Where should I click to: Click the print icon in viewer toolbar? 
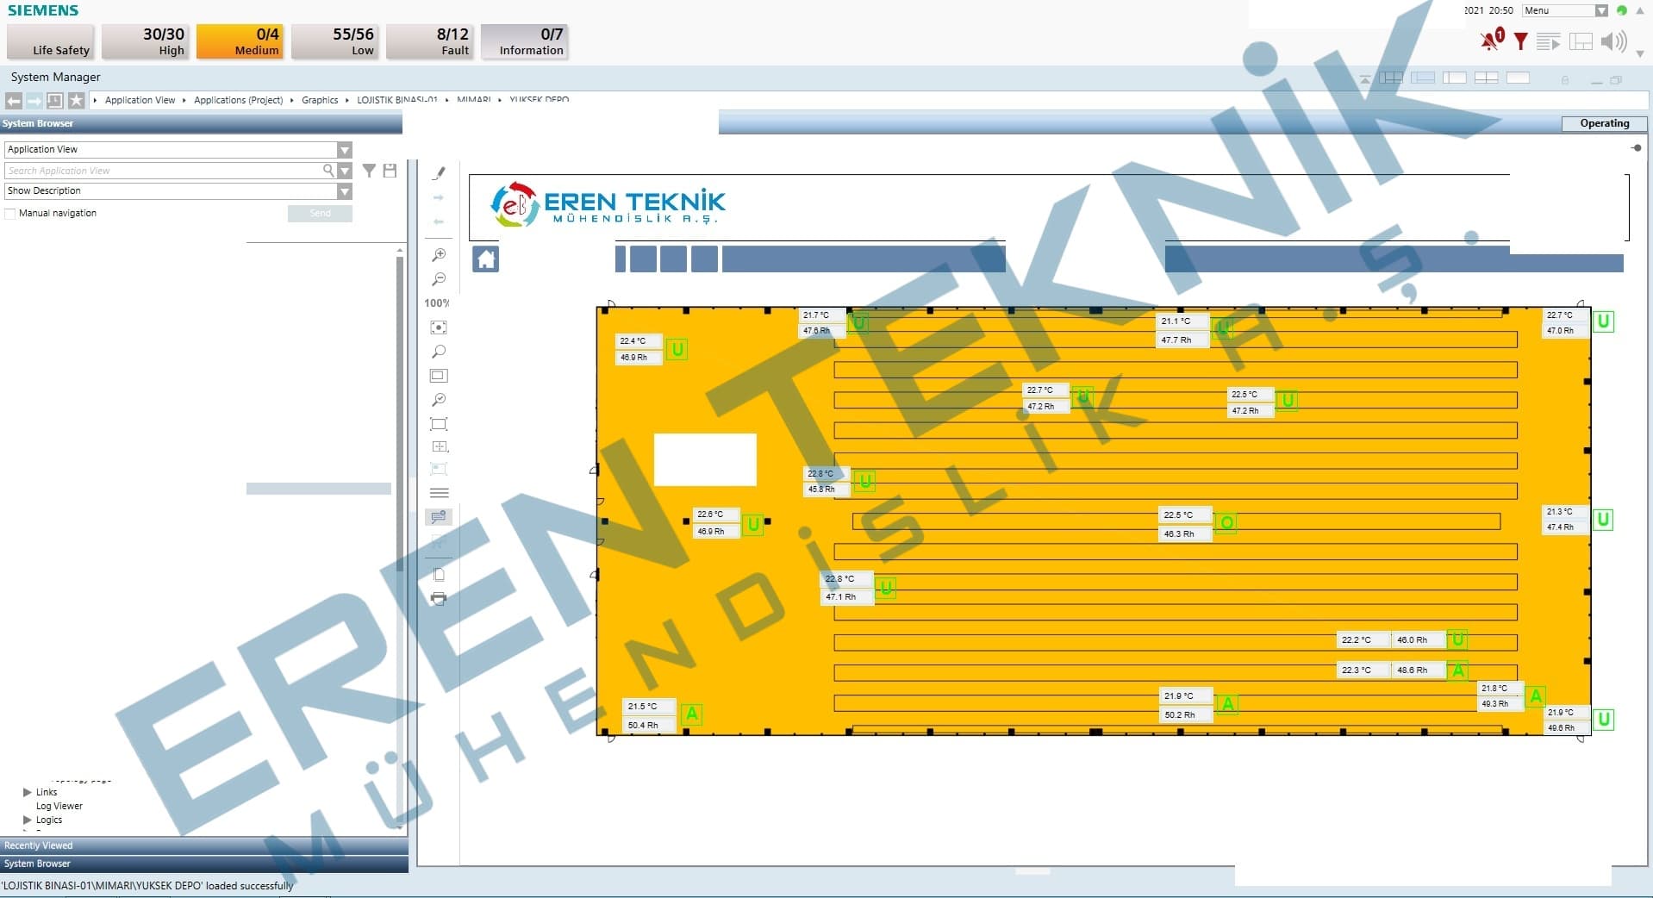click(439, 598)
